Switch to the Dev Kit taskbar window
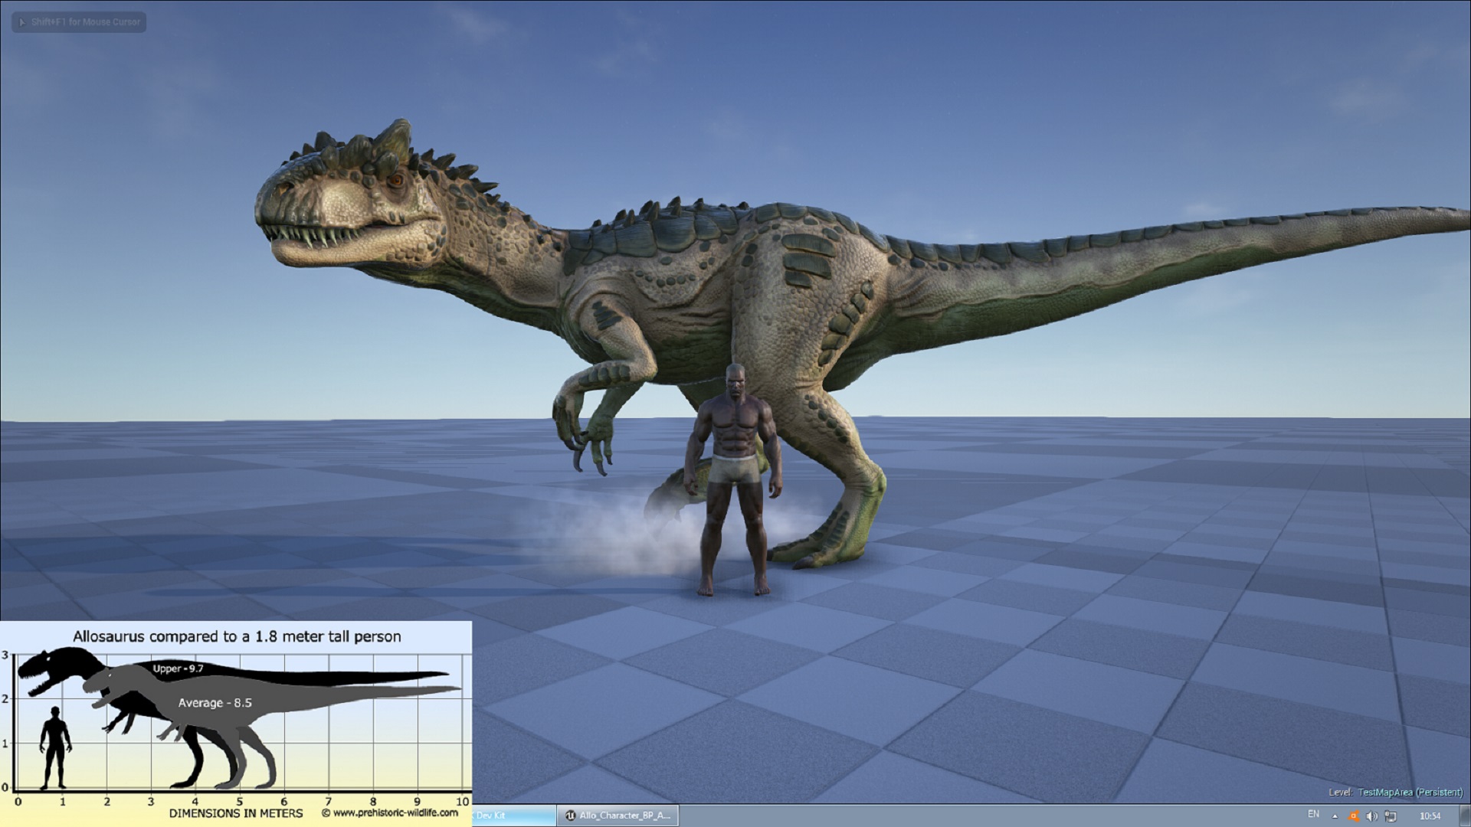Viewport: 1471px width, 827px height. pos(514,816)
